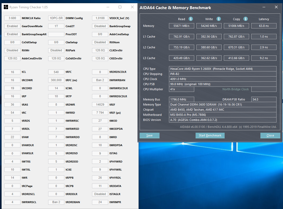Image resolution: width=283 pixels, height=209 pixels.
Task: Click the RttPark Disabled value
Action: pyautogui.click(x=56, y=50)
